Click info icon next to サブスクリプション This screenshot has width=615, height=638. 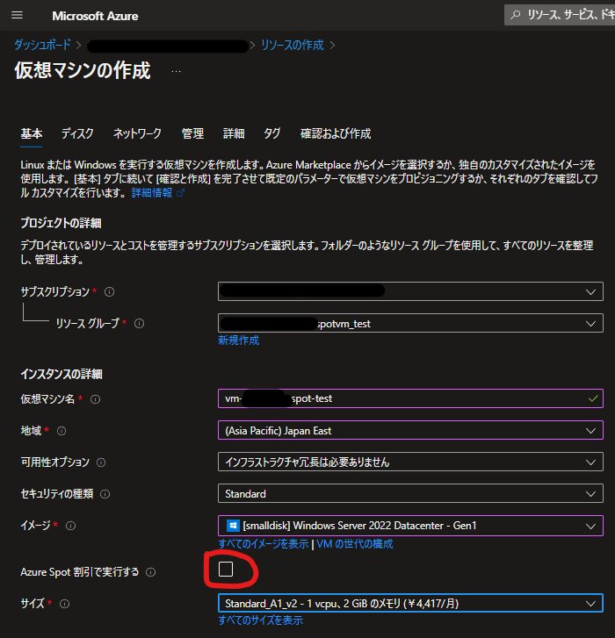click(x=109, y=291)
